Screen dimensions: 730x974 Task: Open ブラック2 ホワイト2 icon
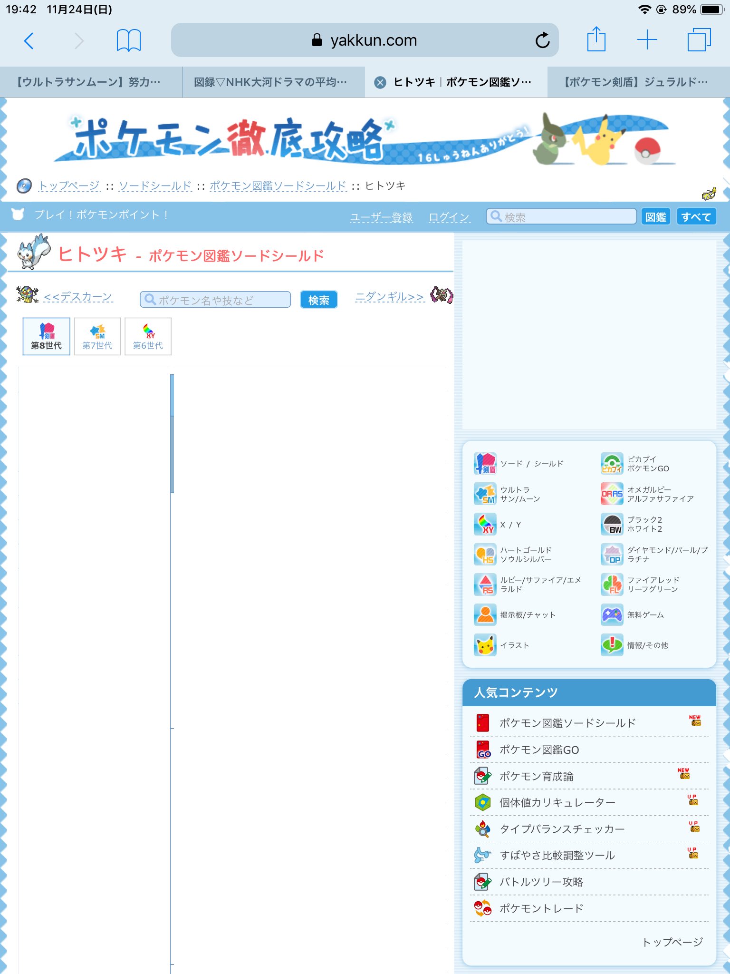[x=612, y=524]
